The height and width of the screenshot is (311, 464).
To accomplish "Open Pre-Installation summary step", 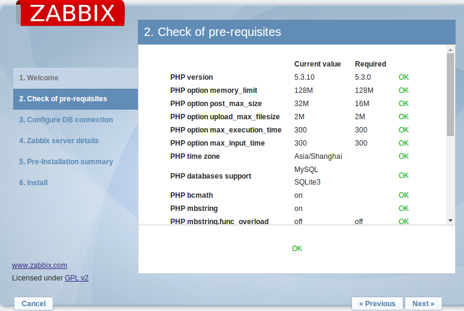I will pos(66,162).
